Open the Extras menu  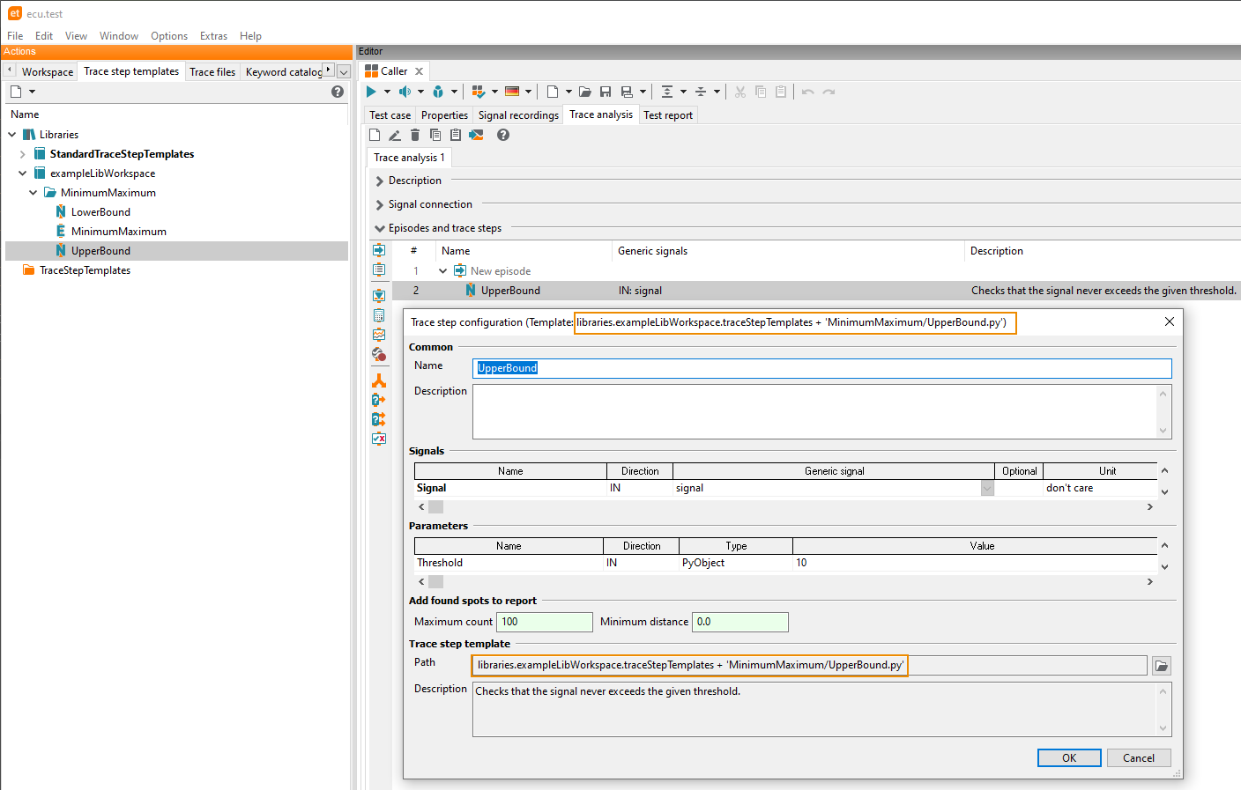[213, 36]
